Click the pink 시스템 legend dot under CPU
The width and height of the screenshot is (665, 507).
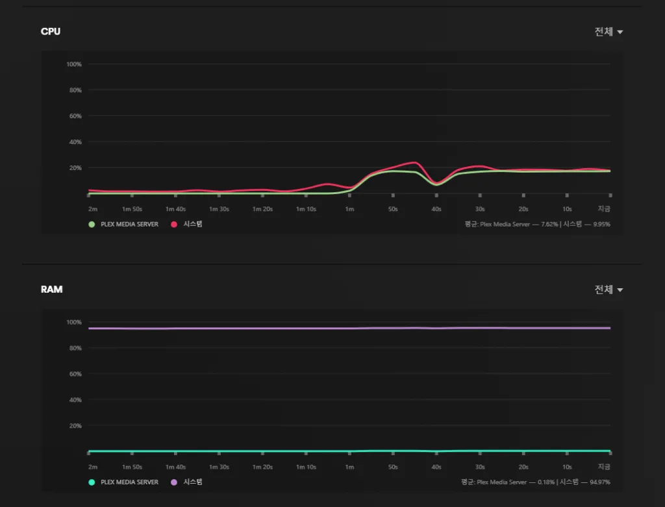175,224
